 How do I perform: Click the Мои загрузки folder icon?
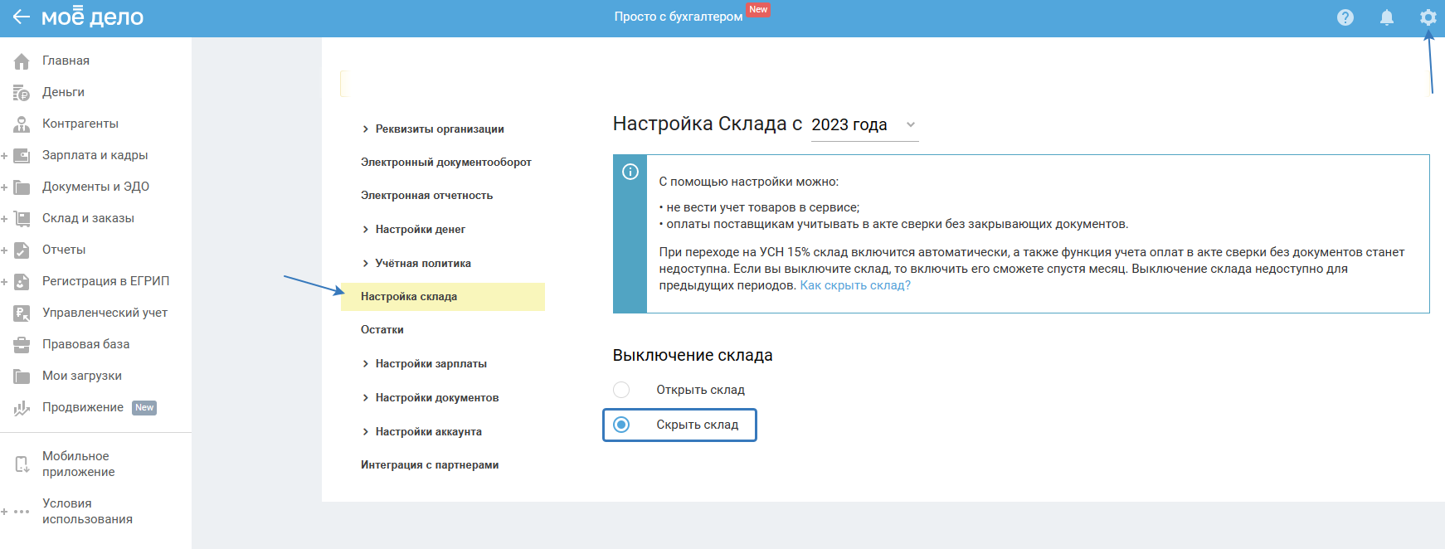[22, 376]
